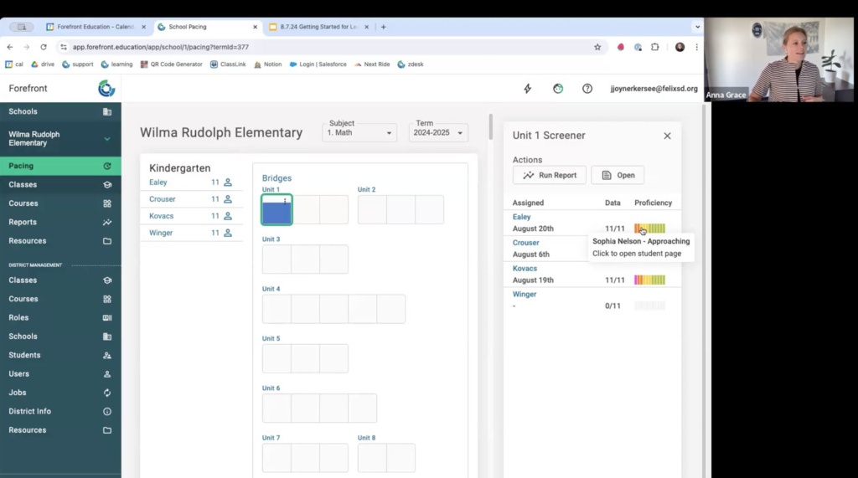The width and height of the screenshot is (858, 478).
Task: Open the three-dot menu on Unit 1 screener
Action: click(285, 201)
